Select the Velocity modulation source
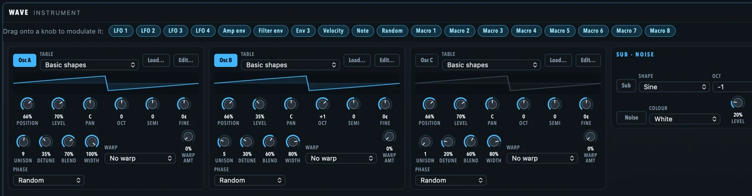The width and height of the screenshot is (752, 196). coord(333,31)
